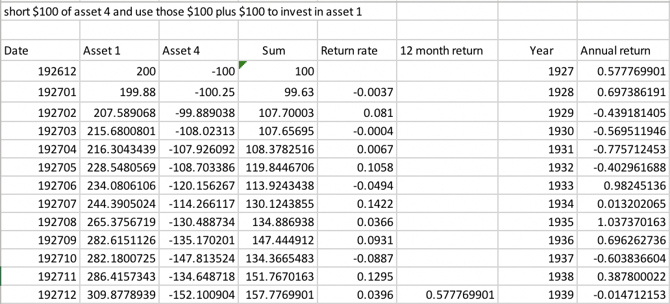Select the cell with value -108.02313
The image size is (670, 304).
point(198,132)
